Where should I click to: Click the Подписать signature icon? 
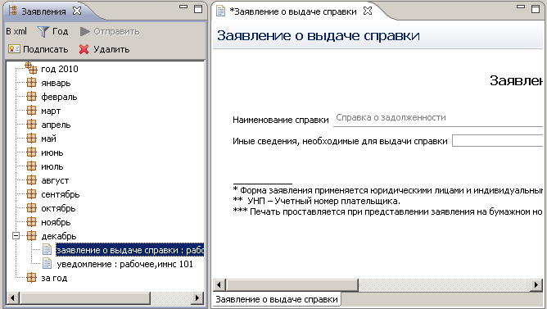click(14, 49)
